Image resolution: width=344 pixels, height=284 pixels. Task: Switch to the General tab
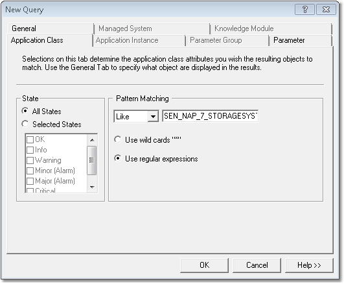[51, 29]
